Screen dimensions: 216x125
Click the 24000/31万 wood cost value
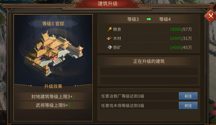point(181,39)
